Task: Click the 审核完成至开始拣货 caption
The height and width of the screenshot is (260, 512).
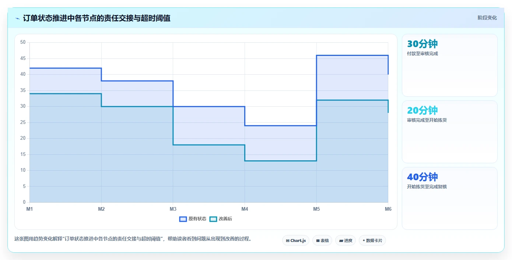Action: (427, 120)
